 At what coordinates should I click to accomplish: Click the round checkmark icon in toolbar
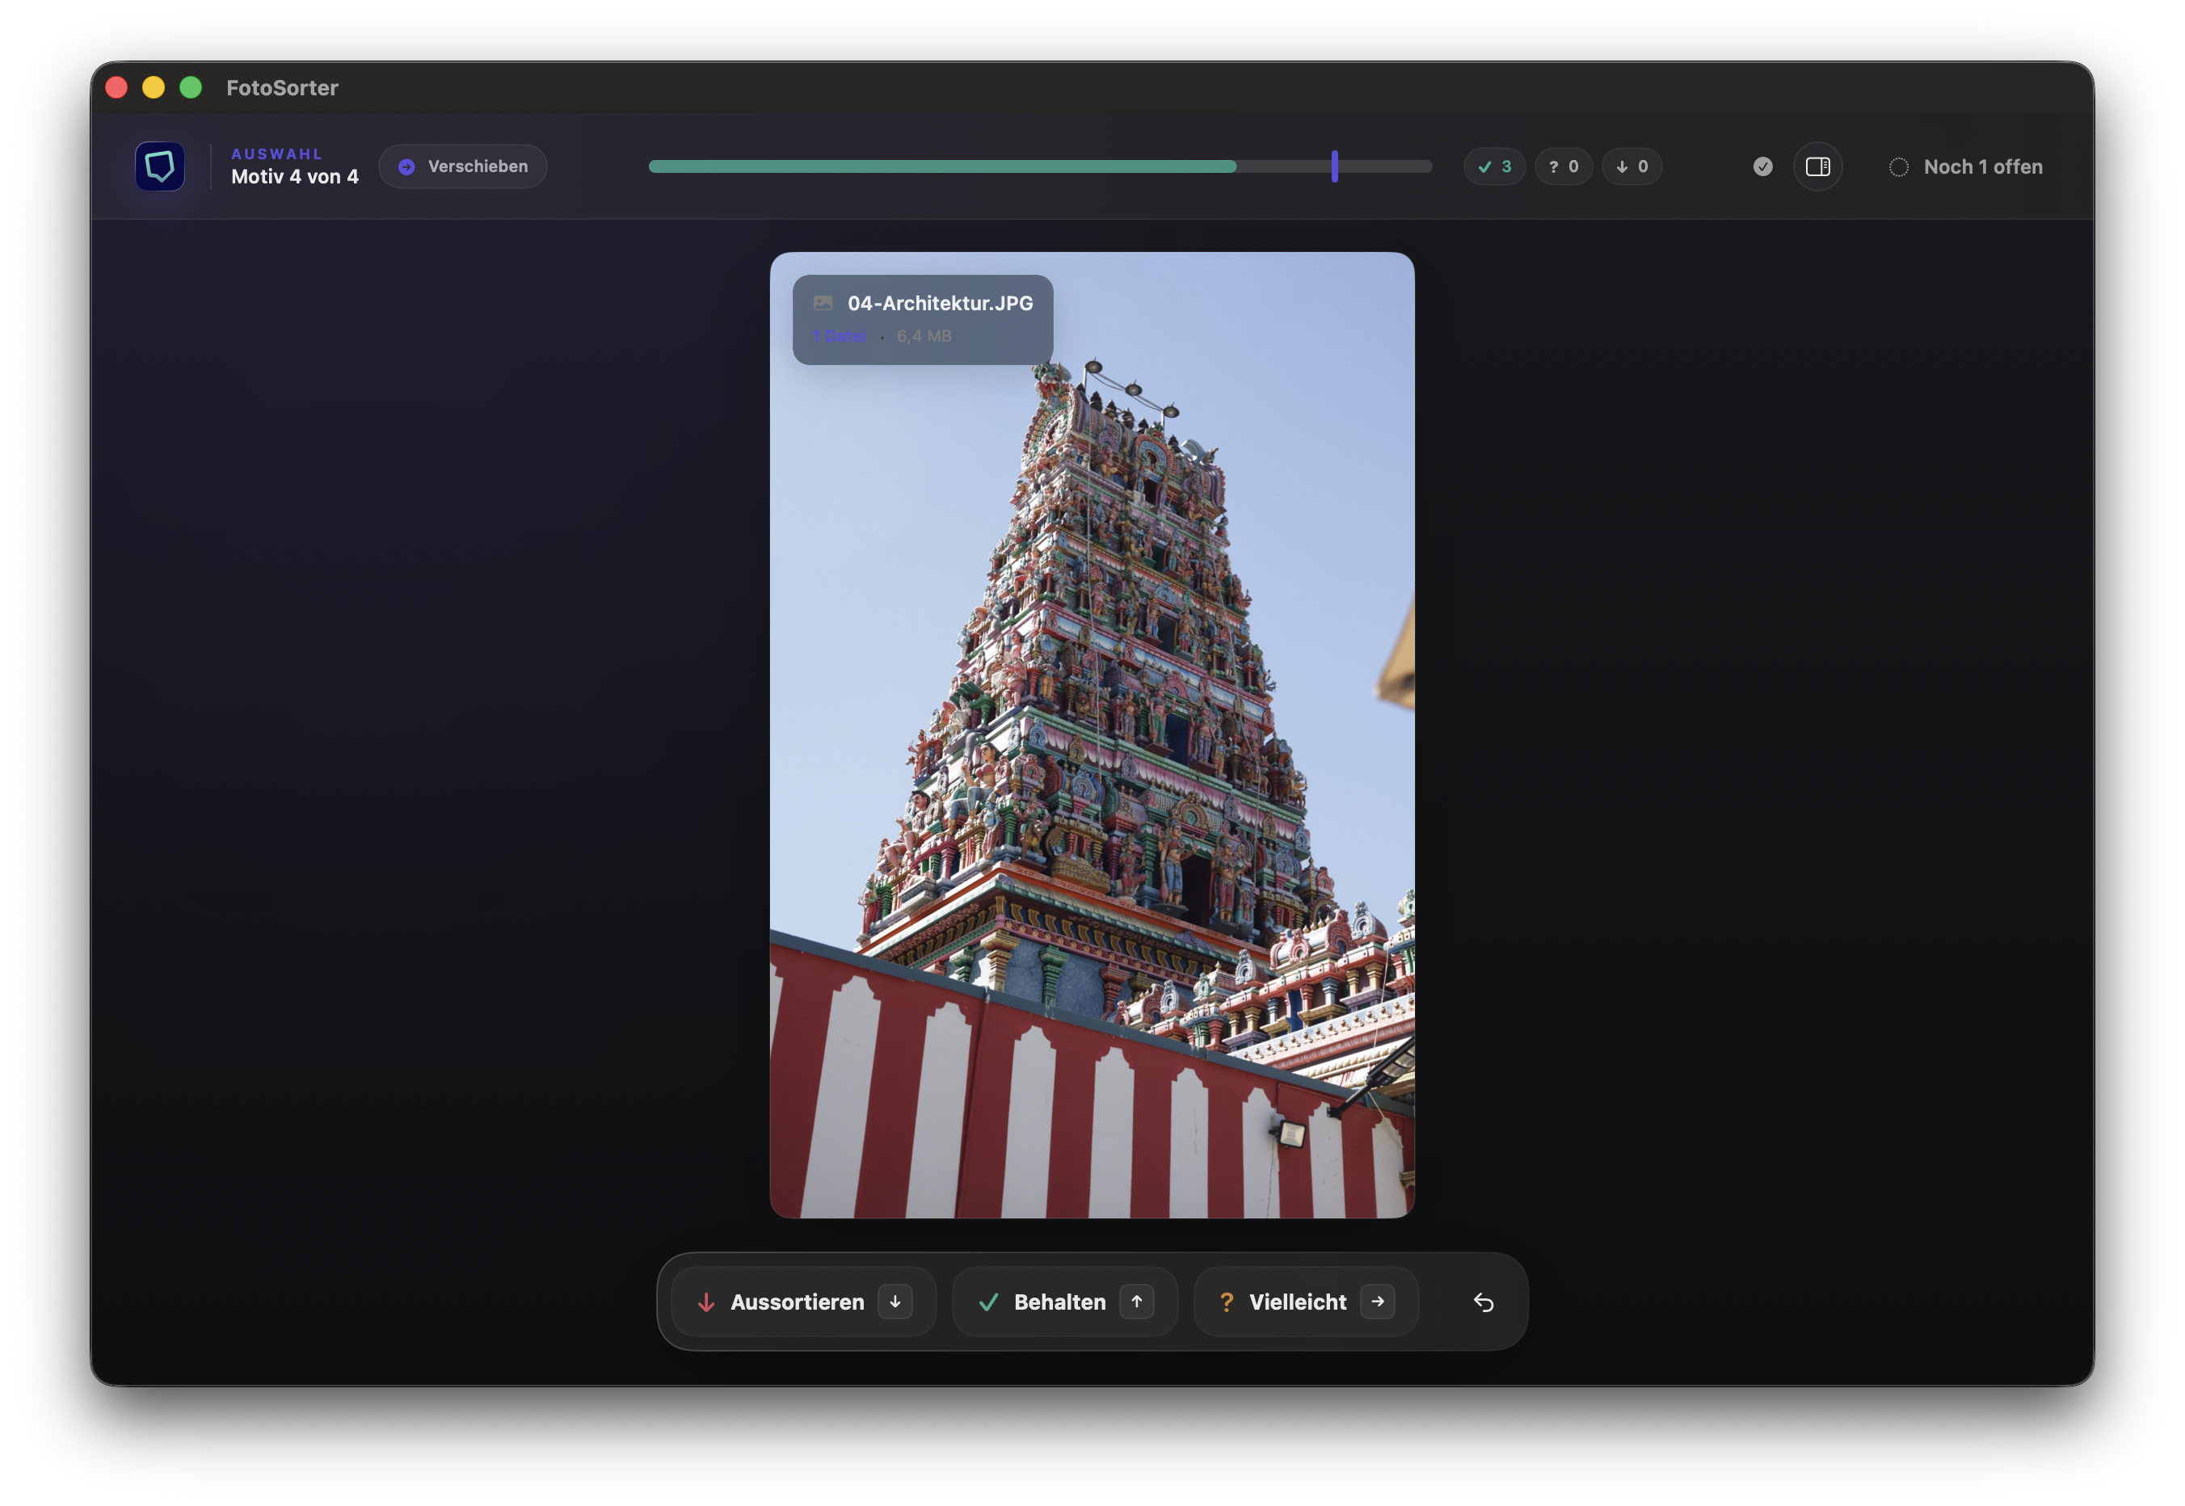[x=1762, y=167]
